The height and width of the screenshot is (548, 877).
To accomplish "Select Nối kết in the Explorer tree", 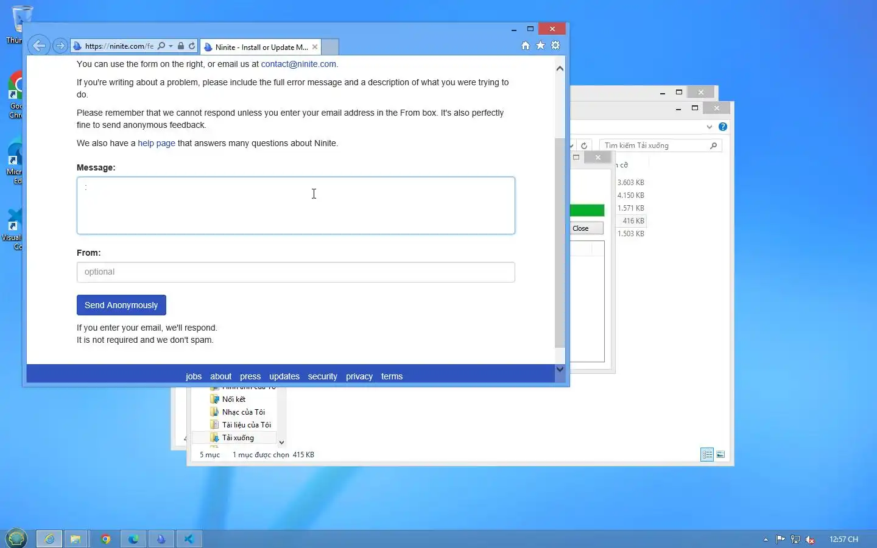I will point(233,399).
